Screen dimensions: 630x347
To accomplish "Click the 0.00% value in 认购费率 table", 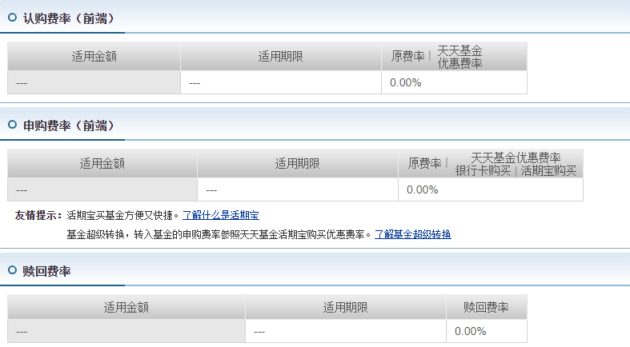I will click(405, 82).
